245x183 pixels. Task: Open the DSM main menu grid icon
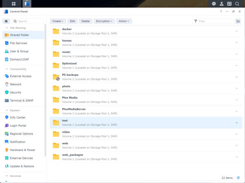13,4
